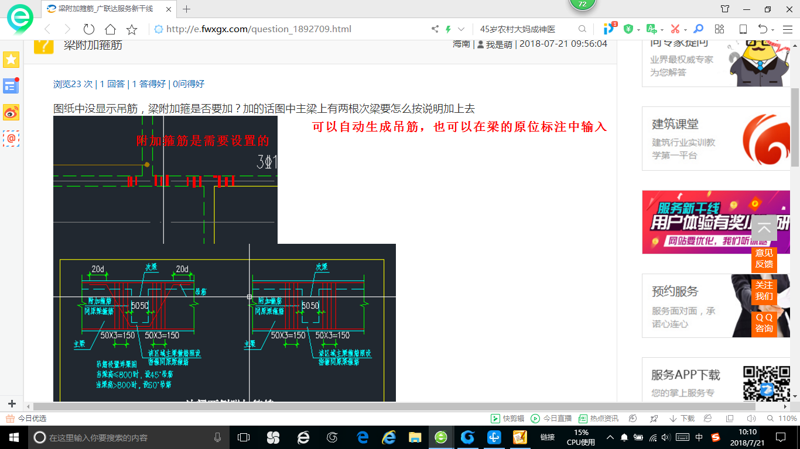Screen dimensions: 800x449
Task: Open the Windows Start menu
Action: pyautogui.click(x=14, y=437)
